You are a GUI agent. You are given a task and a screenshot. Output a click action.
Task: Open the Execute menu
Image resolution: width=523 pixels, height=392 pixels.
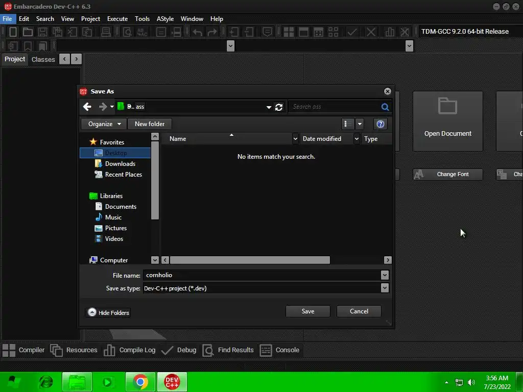[x=117, y=19]
